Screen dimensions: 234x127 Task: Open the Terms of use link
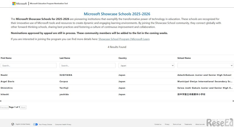point(177,124)
